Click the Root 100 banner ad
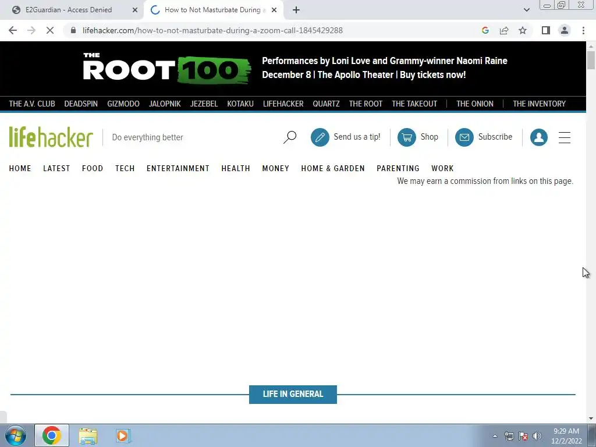 293,69
